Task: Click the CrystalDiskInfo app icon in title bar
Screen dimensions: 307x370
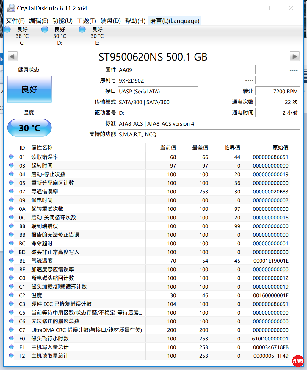Action: 11,8
